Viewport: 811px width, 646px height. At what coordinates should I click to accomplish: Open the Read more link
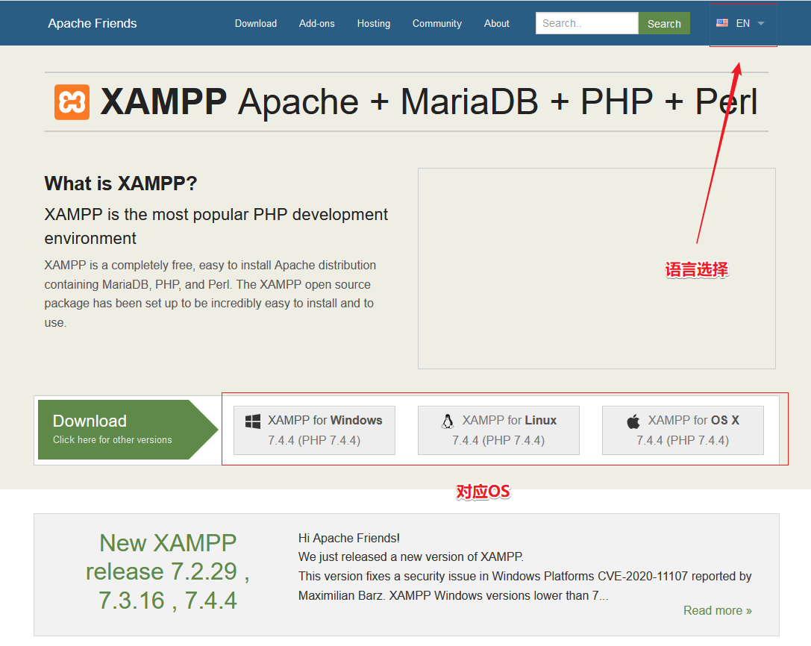coord(718,611)
